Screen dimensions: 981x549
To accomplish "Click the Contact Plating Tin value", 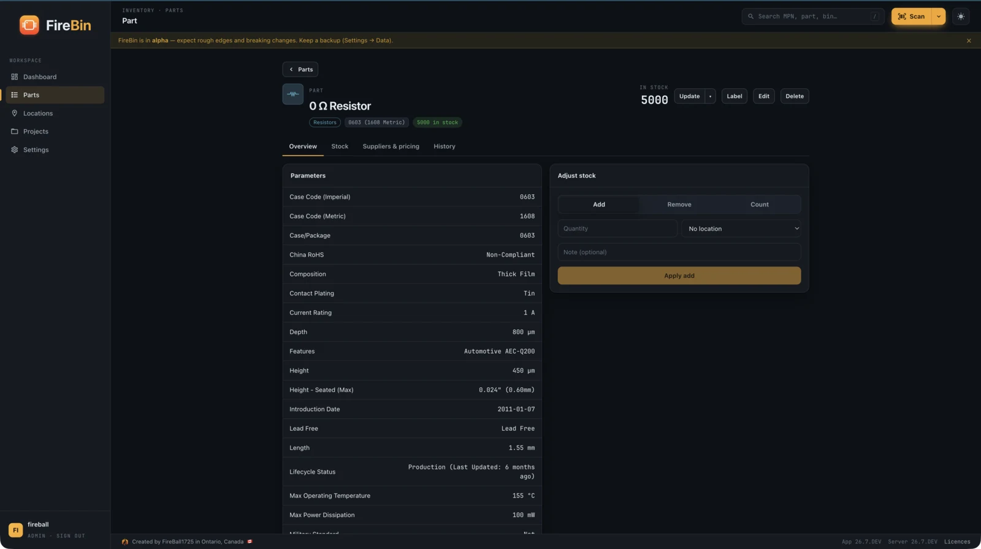I will tap(529, 293).
